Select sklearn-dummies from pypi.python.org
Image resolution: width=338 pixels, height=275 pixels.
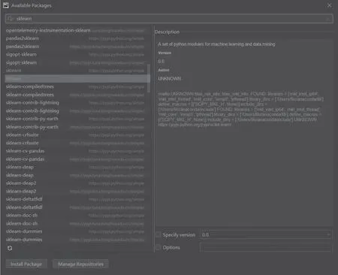[77, 231]
